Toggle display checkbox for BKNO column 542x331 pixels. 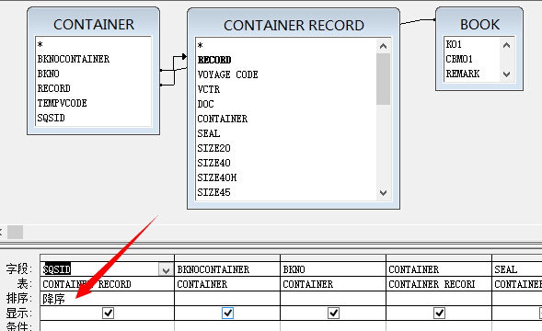[333, 313]
